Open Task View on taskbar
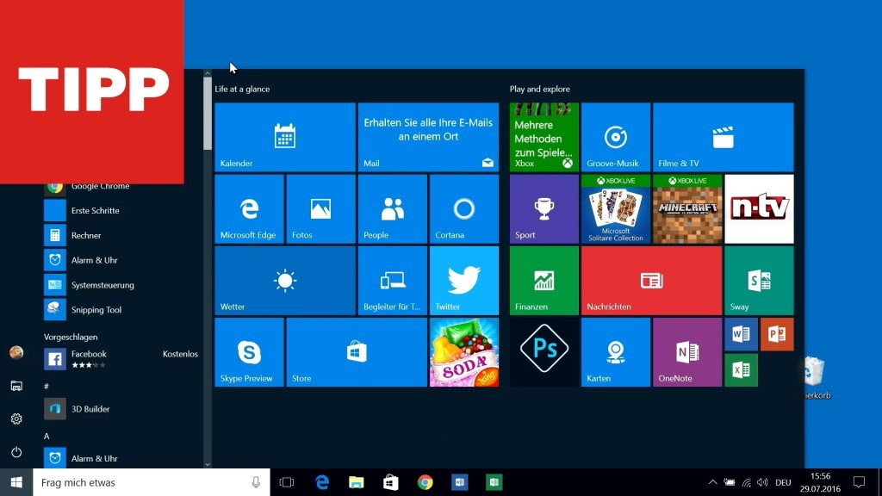The height and width of the screenshot is (496, 882). point(287,482)
